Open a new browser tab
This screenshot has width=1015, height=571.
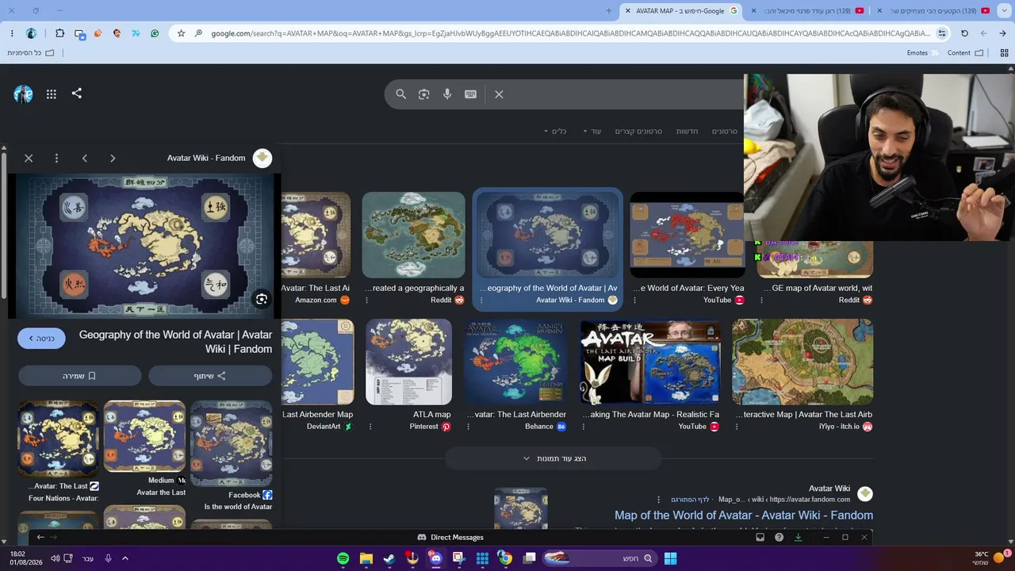click(609, 10)
